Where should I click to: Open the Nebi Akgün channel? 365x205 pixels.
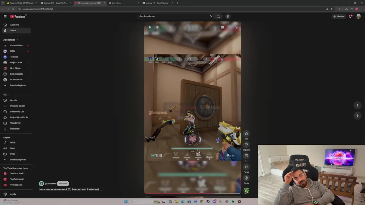pos(17,68)
